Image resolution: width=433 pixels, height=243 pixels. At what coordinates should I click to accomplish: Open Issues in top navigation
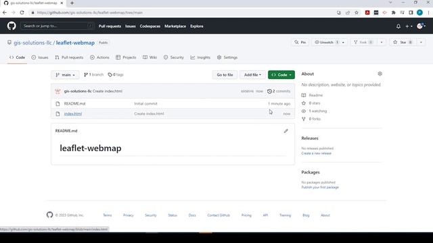[131, 26]
